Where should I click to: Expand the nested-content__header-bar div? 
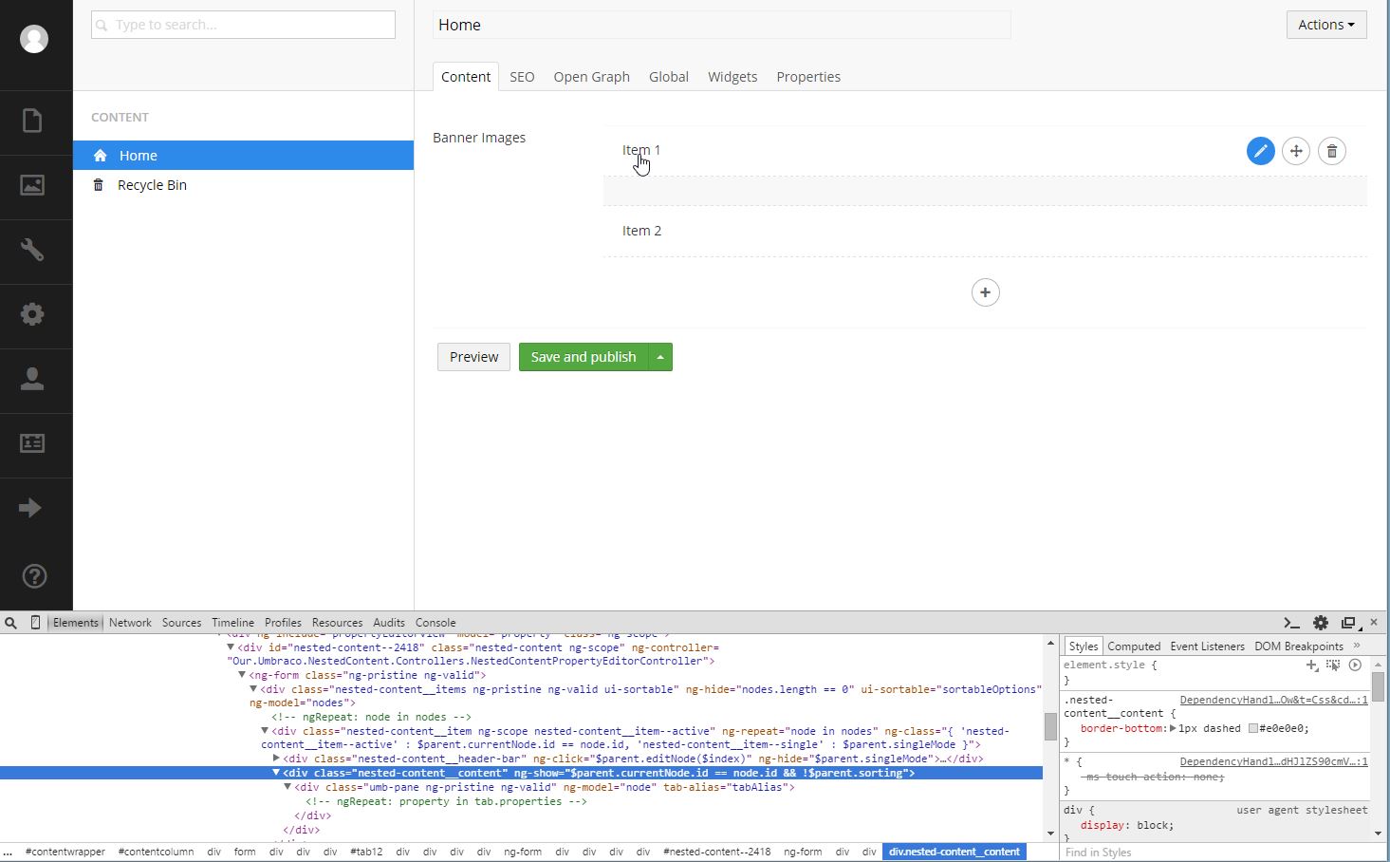point(276,759)
